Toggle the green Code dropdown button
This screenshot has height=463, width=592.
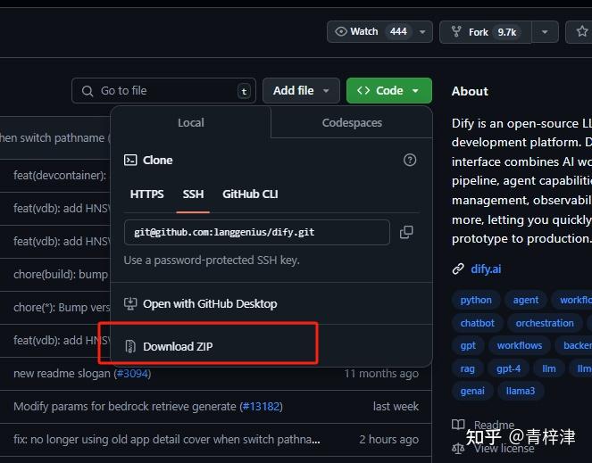389,91
